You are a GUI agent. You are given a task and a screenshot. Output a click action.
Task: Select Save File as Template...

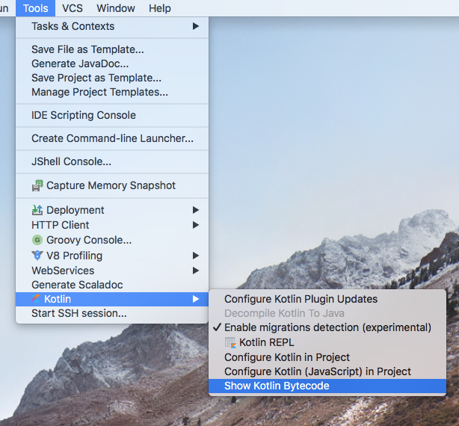pos(112,49)
